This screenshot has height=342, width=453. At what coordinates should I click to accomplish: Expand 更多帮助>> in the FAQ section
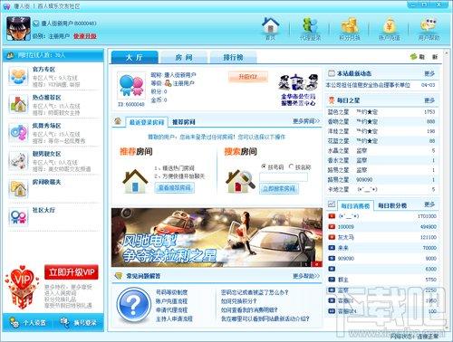coord(306,276)
